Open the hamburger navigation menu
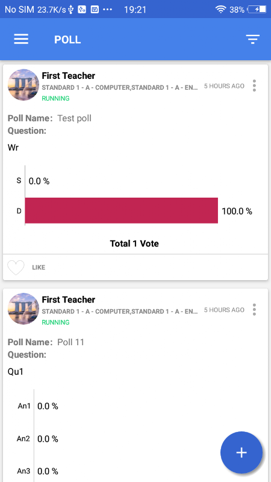 tap(21, 39)
